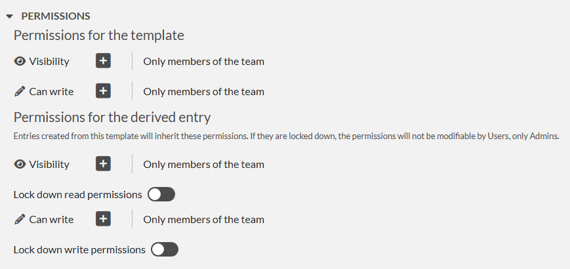Click plus button for derived entry Can write

coord(103,219)
